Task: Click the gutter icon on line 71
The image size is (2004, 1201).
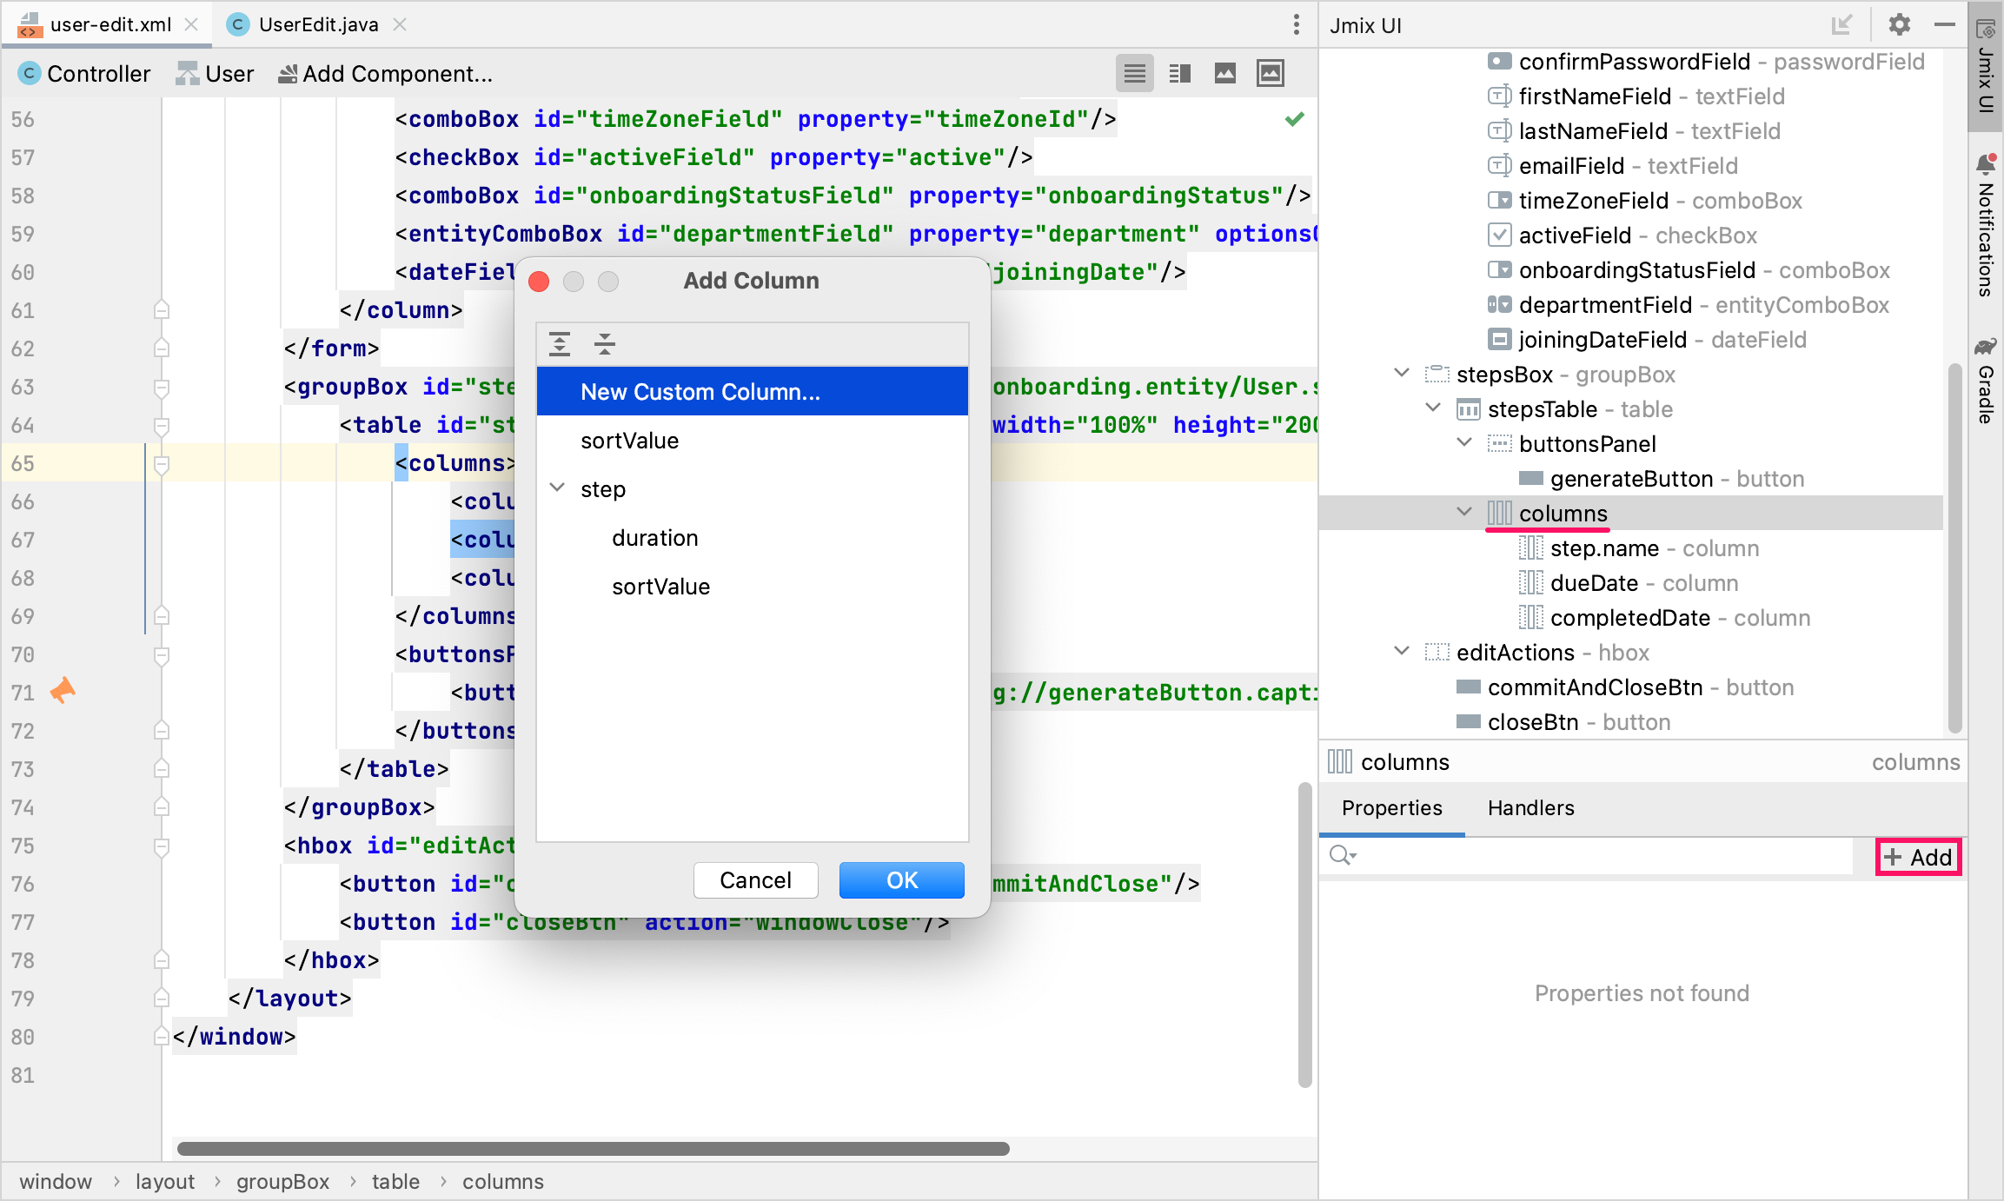Action: pyautogui.click(x=63, y=691)
